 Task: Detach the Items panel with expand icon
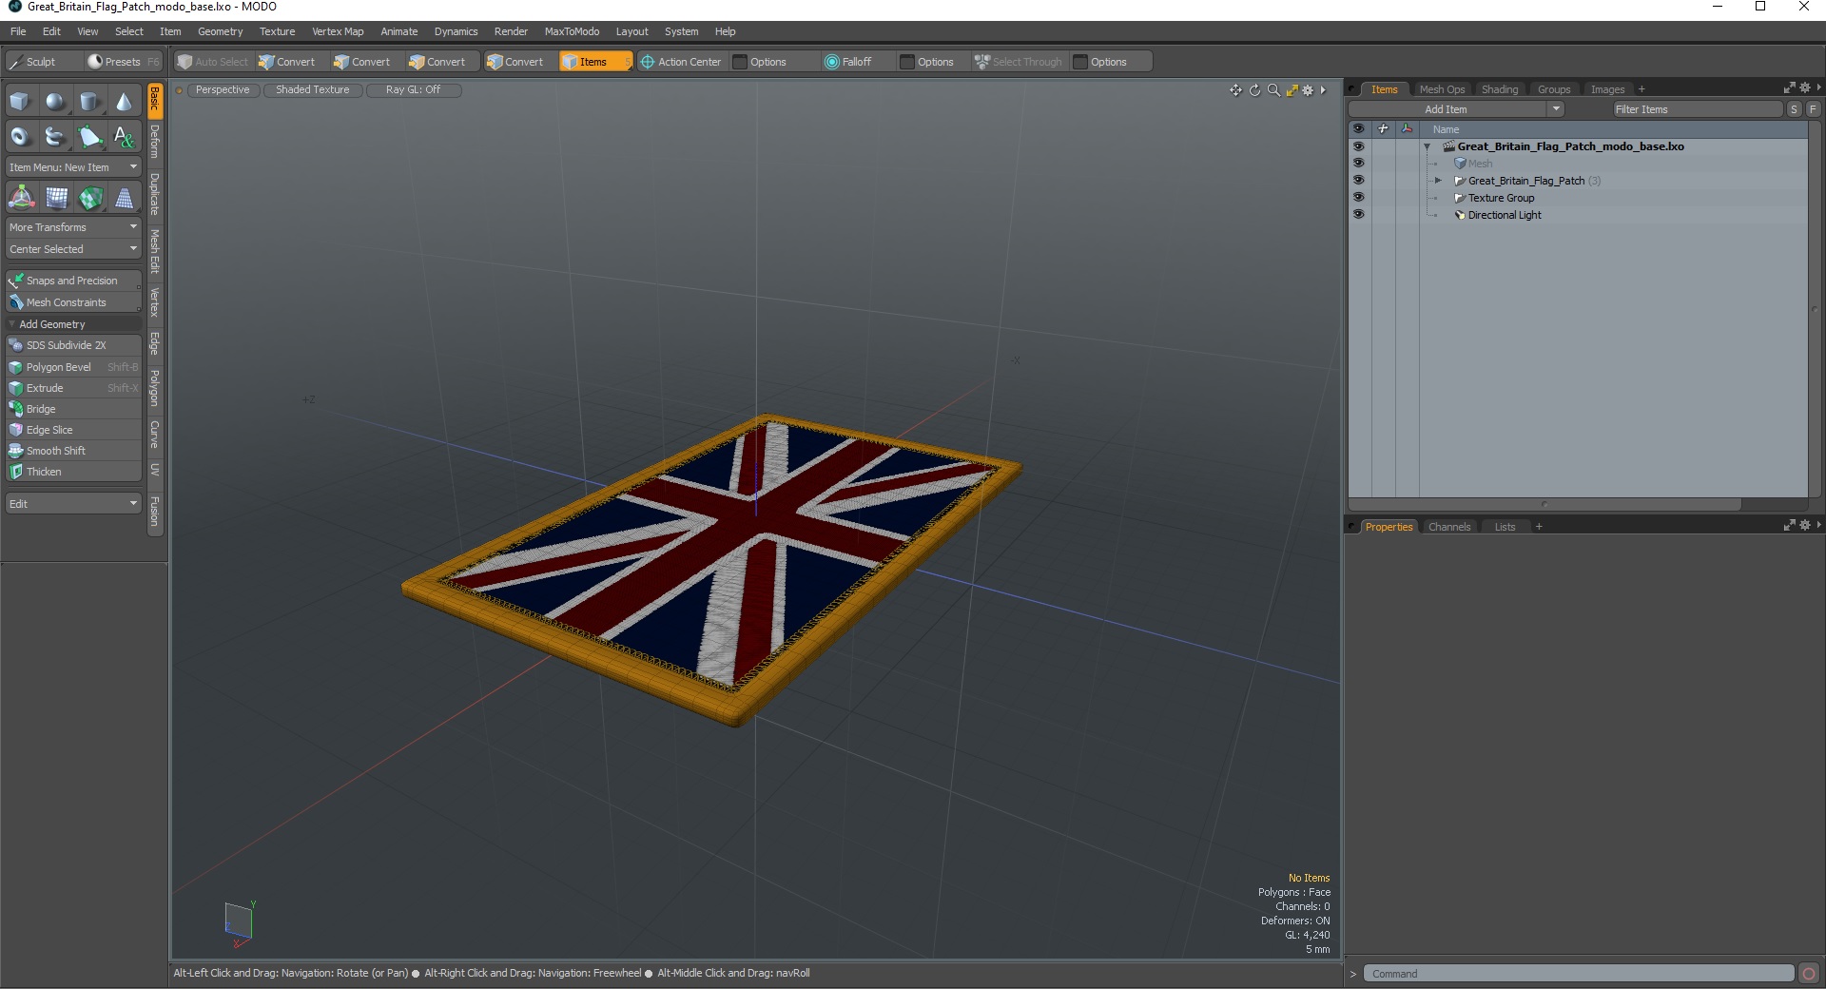click(1789, 87)
